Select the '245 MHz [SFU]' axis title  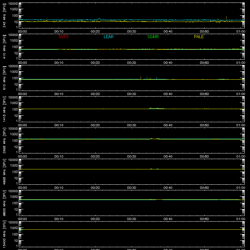(4, 16)
